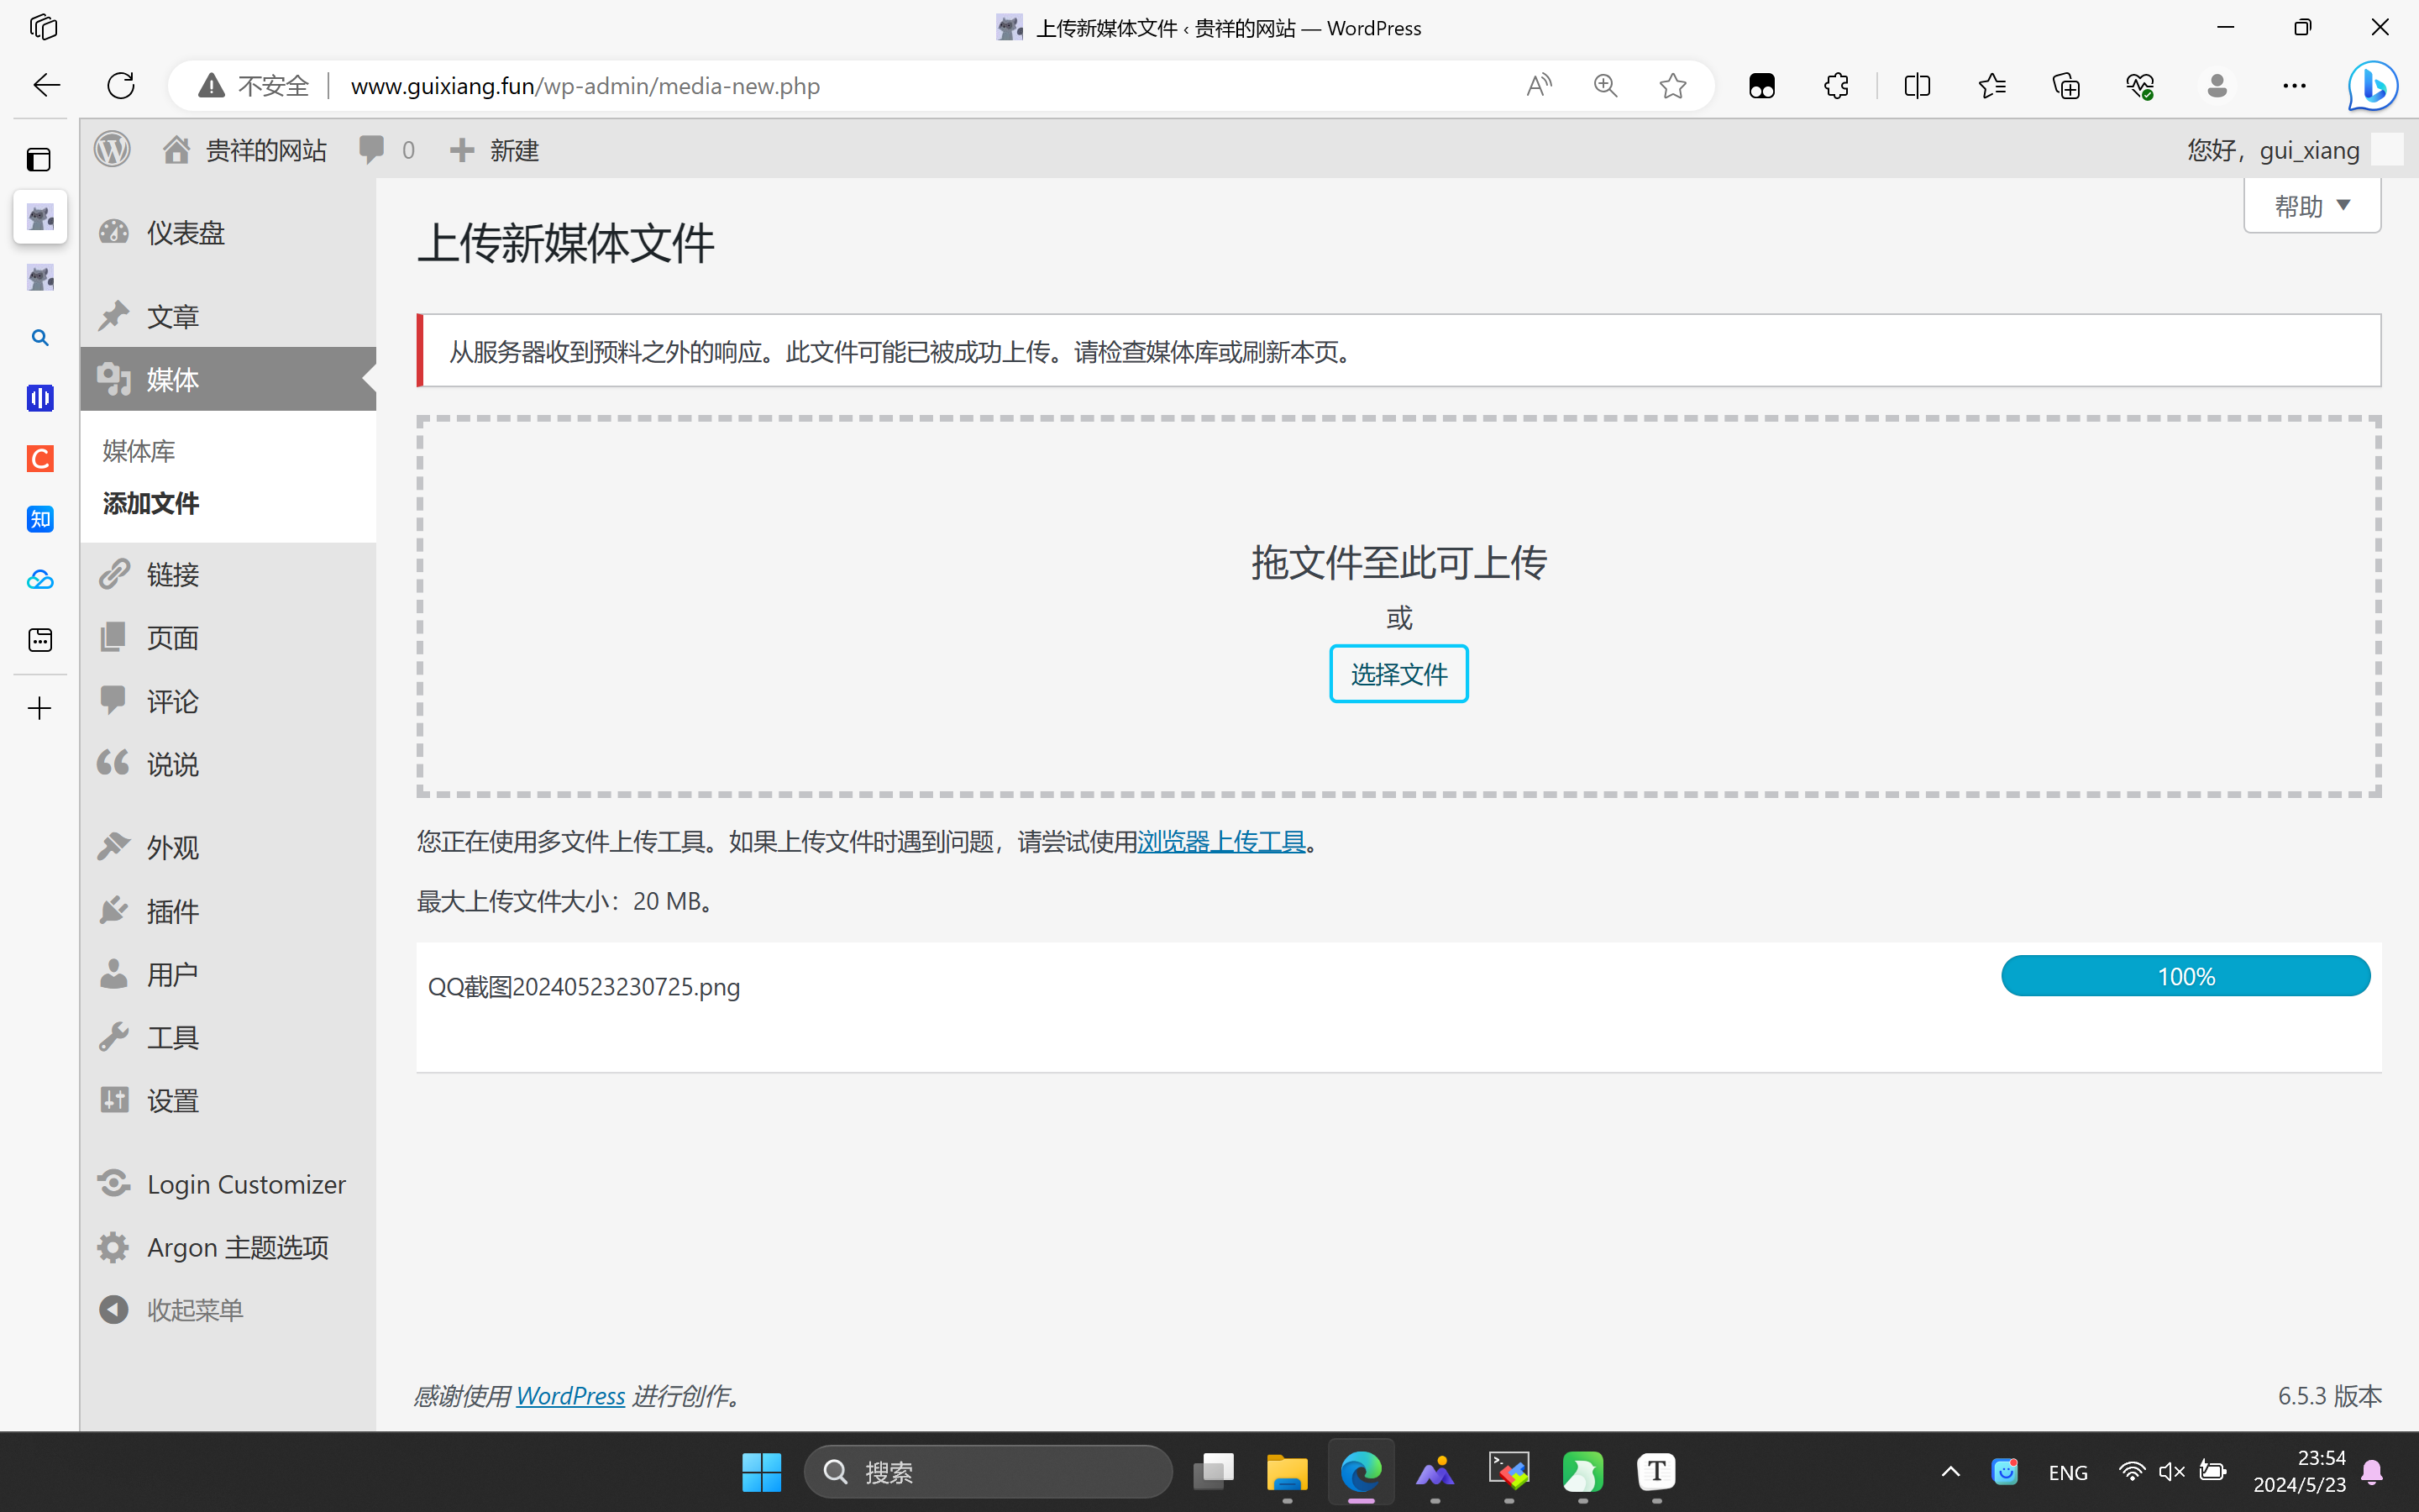Switch to second vertical tab with cat favicon

click(x=40, y=278)
